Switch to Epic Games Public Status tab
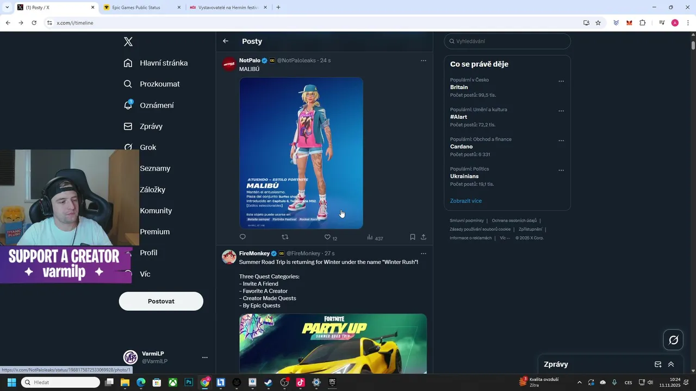Screen dimensions: 696x391 142,8
